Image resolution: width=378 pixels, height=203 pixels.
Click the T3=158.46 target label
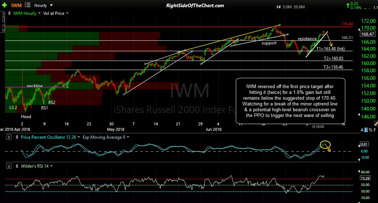(333, 67)
